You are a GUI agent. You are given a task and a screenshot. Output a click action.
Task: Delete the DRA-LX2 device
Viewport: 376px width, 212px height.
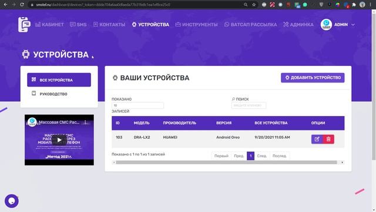click(328, 139)
